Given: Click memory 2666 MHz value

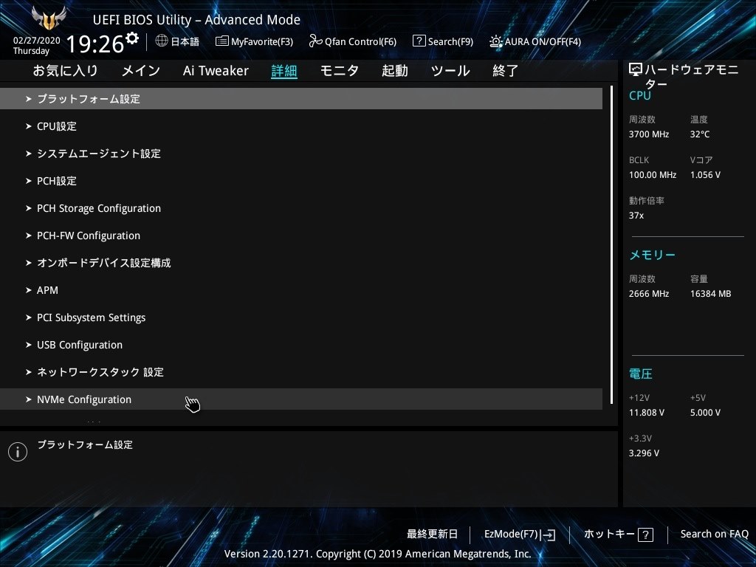Looking at the screenshot, I should click(x=648, y=294).
